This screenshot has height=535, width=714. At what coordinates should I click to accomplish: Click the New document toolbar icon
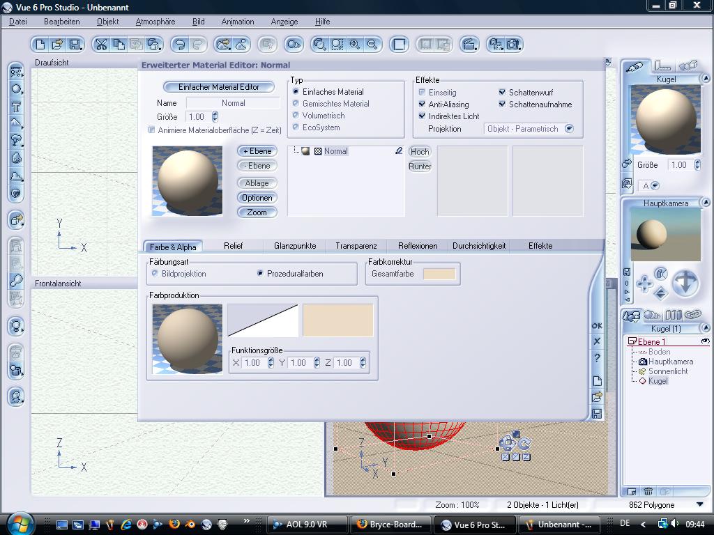coord(40,45)
